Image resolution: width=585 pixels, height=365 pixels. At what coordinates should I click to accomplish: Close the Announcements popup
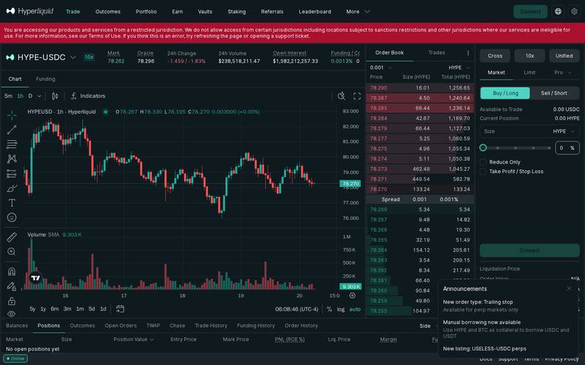pyautogui.click(x=569, y=288)
